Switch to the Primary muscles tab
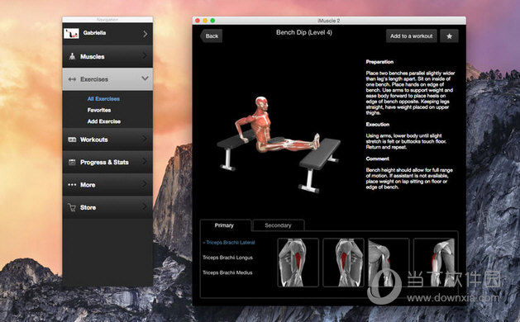 pyautogui.click(x=225, y=225)
